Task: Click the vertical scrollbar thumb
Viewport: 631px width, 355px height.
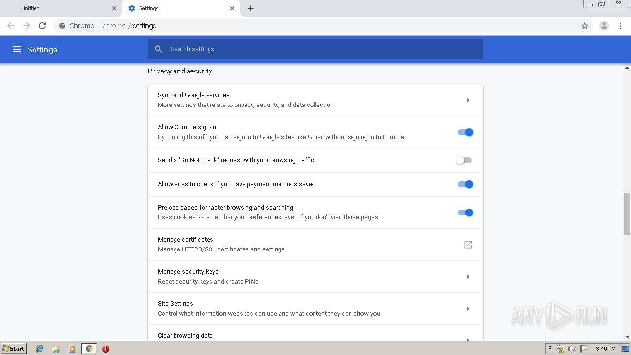Action: click(627, 214)
